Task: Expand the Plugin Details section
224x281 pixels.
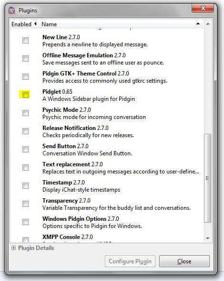Action: [x=13, y=248]
